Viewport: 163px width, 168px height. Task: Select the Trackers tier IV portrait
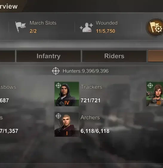[67, 94]
